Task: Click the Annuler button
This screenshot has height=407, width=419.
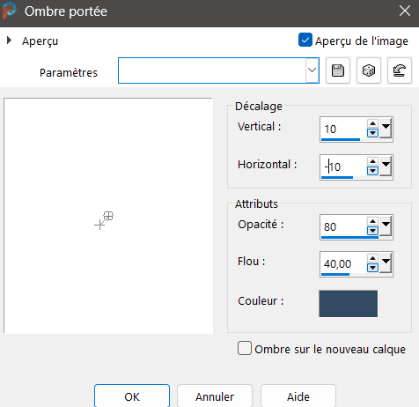Action: [x=215, y=396]
